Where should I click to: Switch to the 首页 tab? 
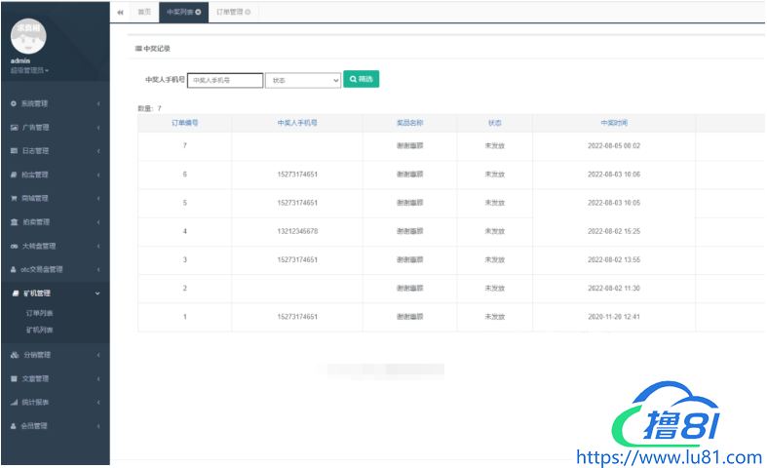click(144, 12)
